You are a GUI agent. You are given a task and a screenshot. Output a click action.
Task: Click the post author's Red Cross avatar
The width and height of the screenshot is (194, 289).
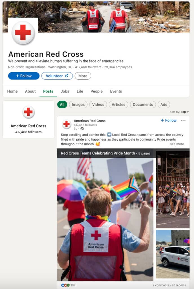(x=66, y=124)
